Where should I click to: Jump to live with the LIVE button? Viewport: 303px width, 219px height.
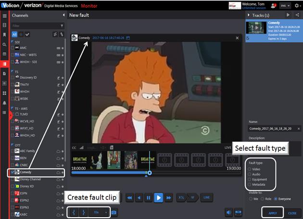pyautogui.click(x=207, y=197)
